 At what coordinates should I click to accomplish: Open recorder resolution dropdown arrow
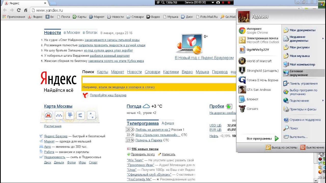213,2
